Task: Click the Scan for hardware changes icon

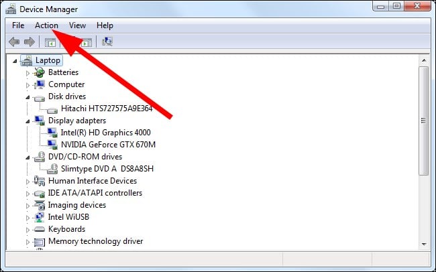Action: coord(107,42)
